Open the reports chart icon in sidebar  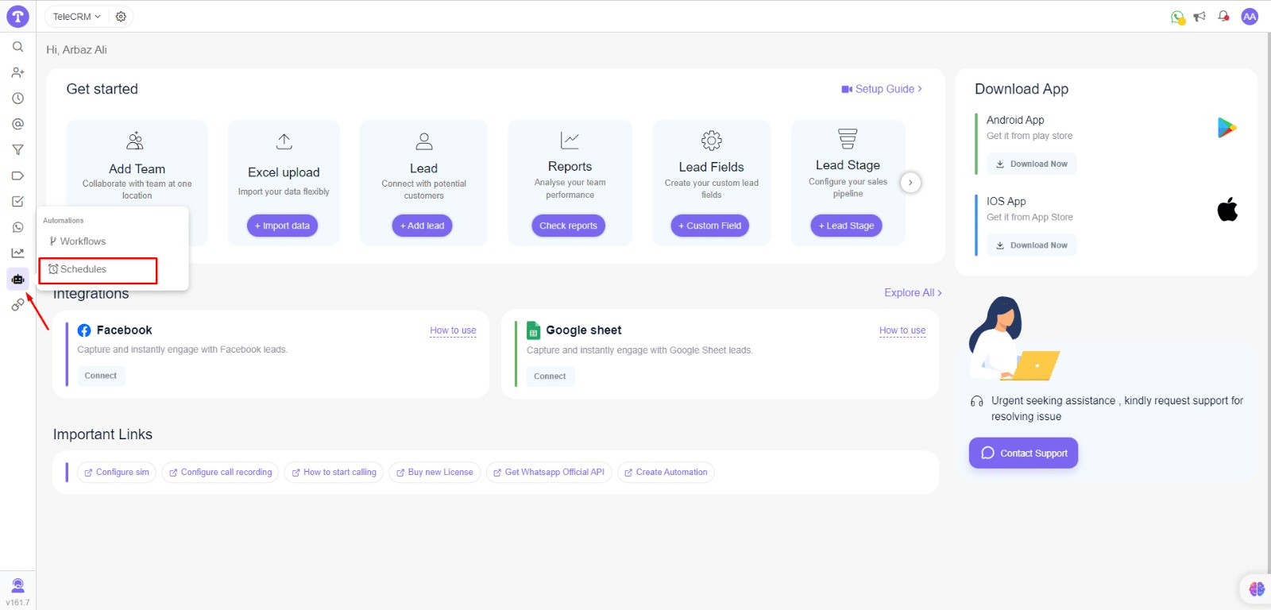(17, 253)
